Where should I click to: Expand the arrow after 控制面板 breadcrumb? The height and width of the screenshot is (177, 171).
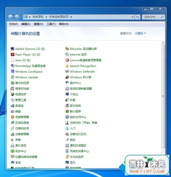tap(46, 17)
